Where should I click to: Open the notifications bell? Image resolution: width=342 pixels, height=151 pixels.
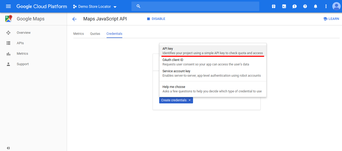point(316,6)
